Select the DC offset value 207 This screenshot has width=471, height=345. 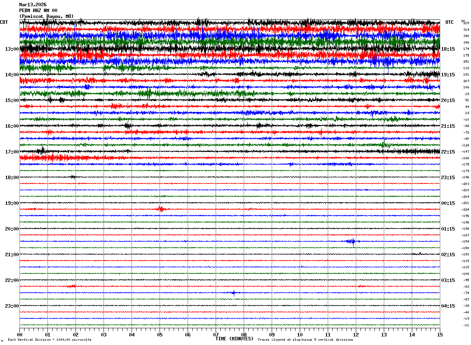(x=466, y=81)
